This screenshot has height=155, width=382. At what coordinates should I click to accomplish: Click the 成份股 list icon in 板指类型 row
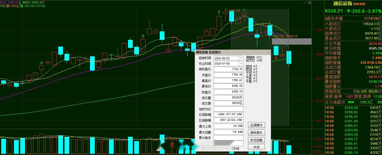coord(380,91)
